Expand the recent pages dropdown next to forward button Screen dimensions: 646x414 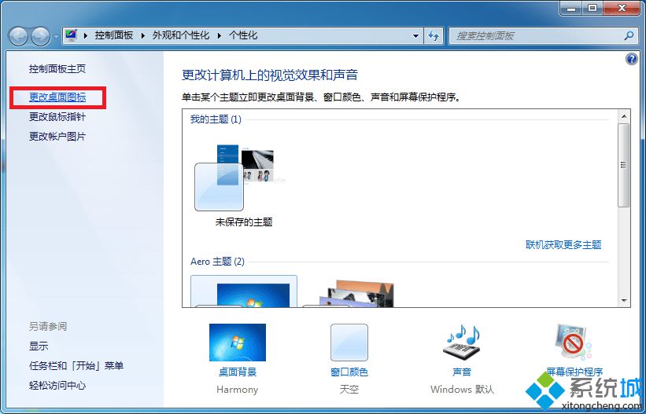pyautogui.click(x=56, y=36)
